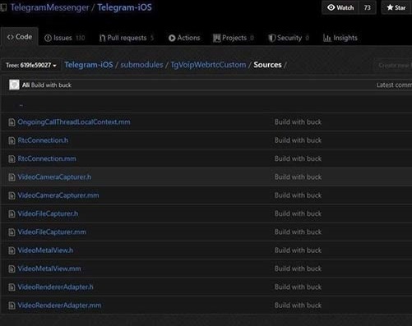Click the Watch button
This screenshot has height=326, width=412.
(x=340, y=7)
